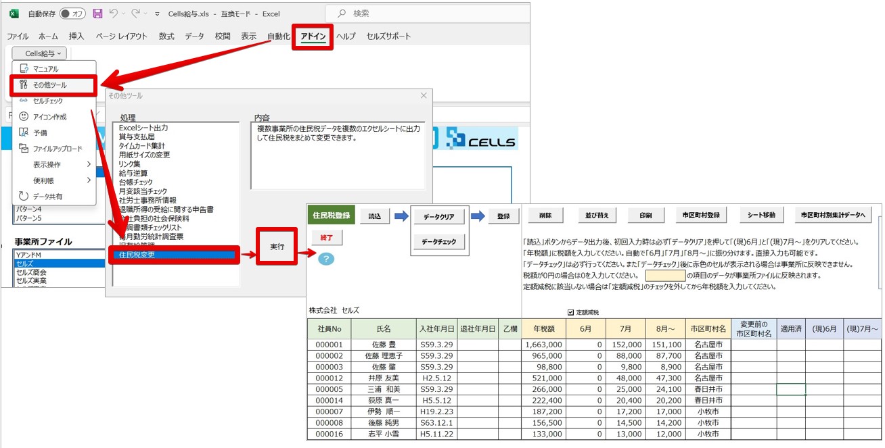Click the シート移動 button
The image size is (885, 448).
click(x=761, y=216)
